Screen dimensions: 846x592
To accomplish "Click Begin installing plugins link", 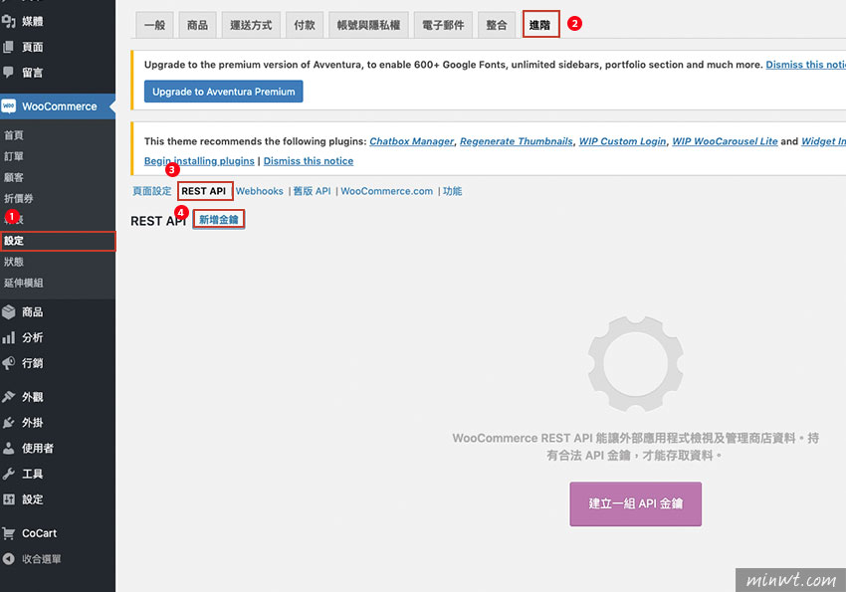I will pyautogui.click(x=199, y=161).
